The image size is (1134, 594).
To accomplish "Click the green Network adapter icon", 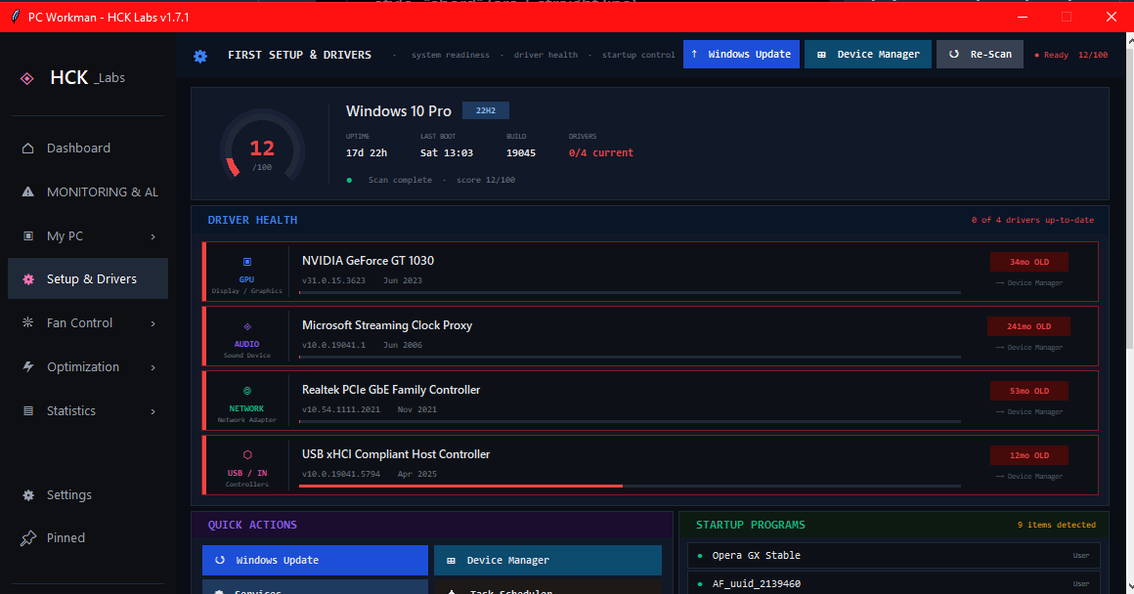I will 246,391.
